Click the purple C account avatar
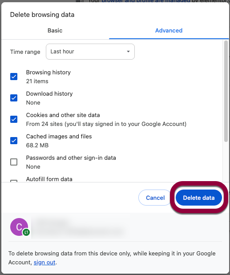This screenshot has width=230, height=275. point(19,227)
